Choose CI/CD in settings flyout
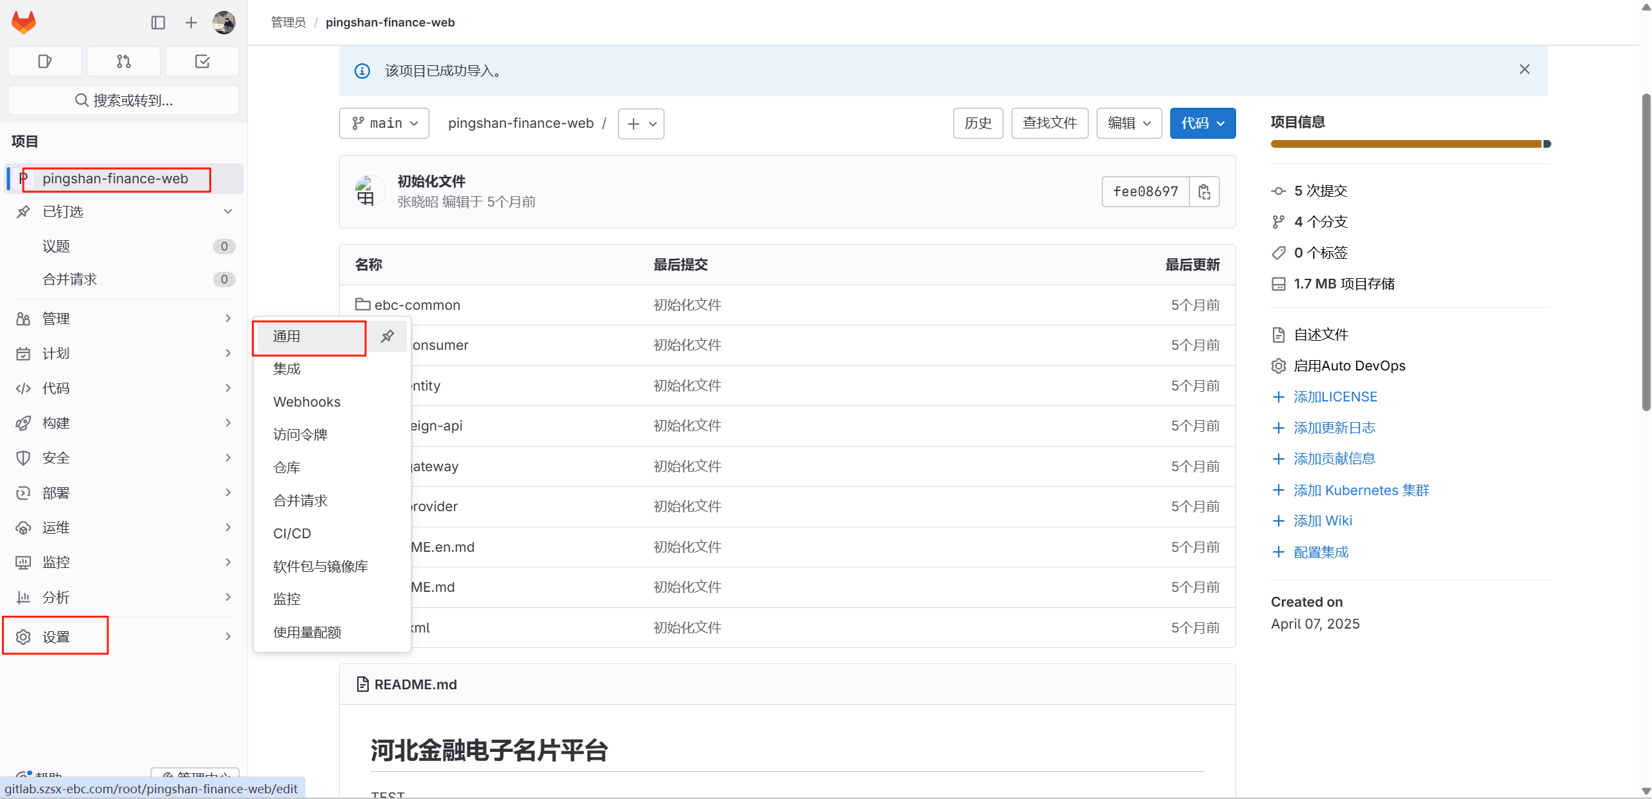The width and height of the screenshot is (1652, 799). (x=292, y=534)
